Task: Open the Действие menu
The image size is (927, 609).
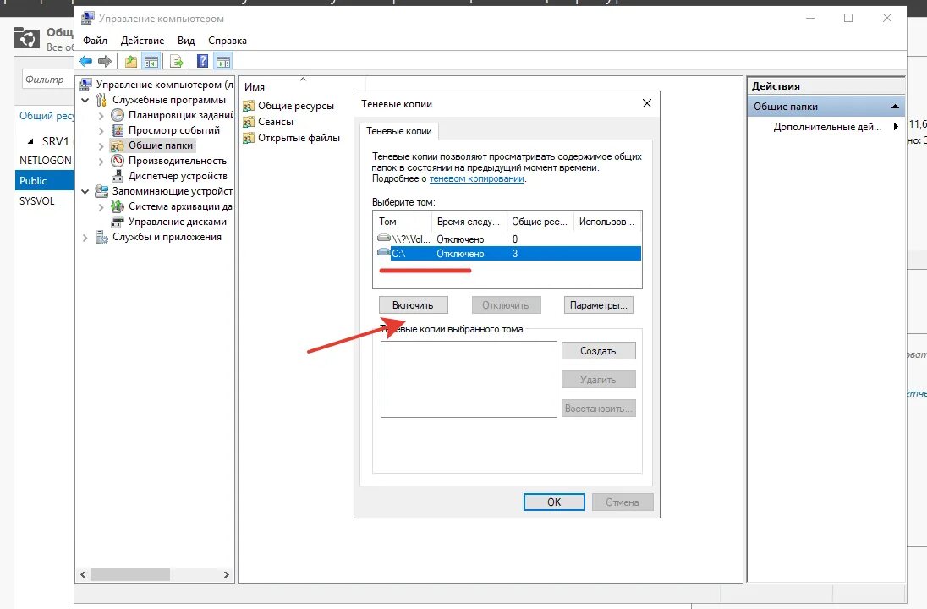Action: click(x=142, y=41)
